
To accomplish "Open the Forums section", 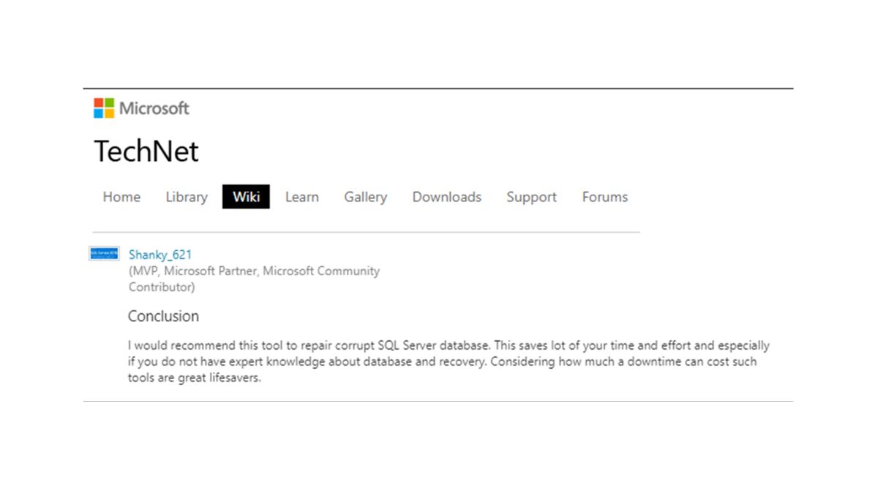I will (x=604, y=197).
